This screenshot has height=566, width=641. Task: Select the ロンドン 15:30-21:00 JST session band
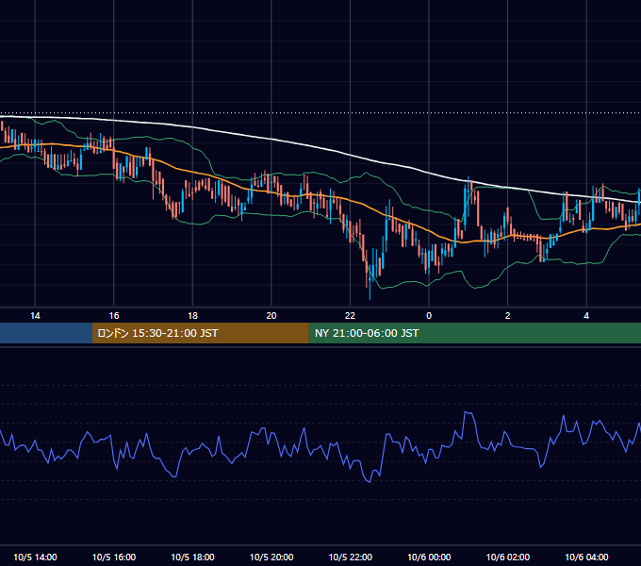coord(200,333)
